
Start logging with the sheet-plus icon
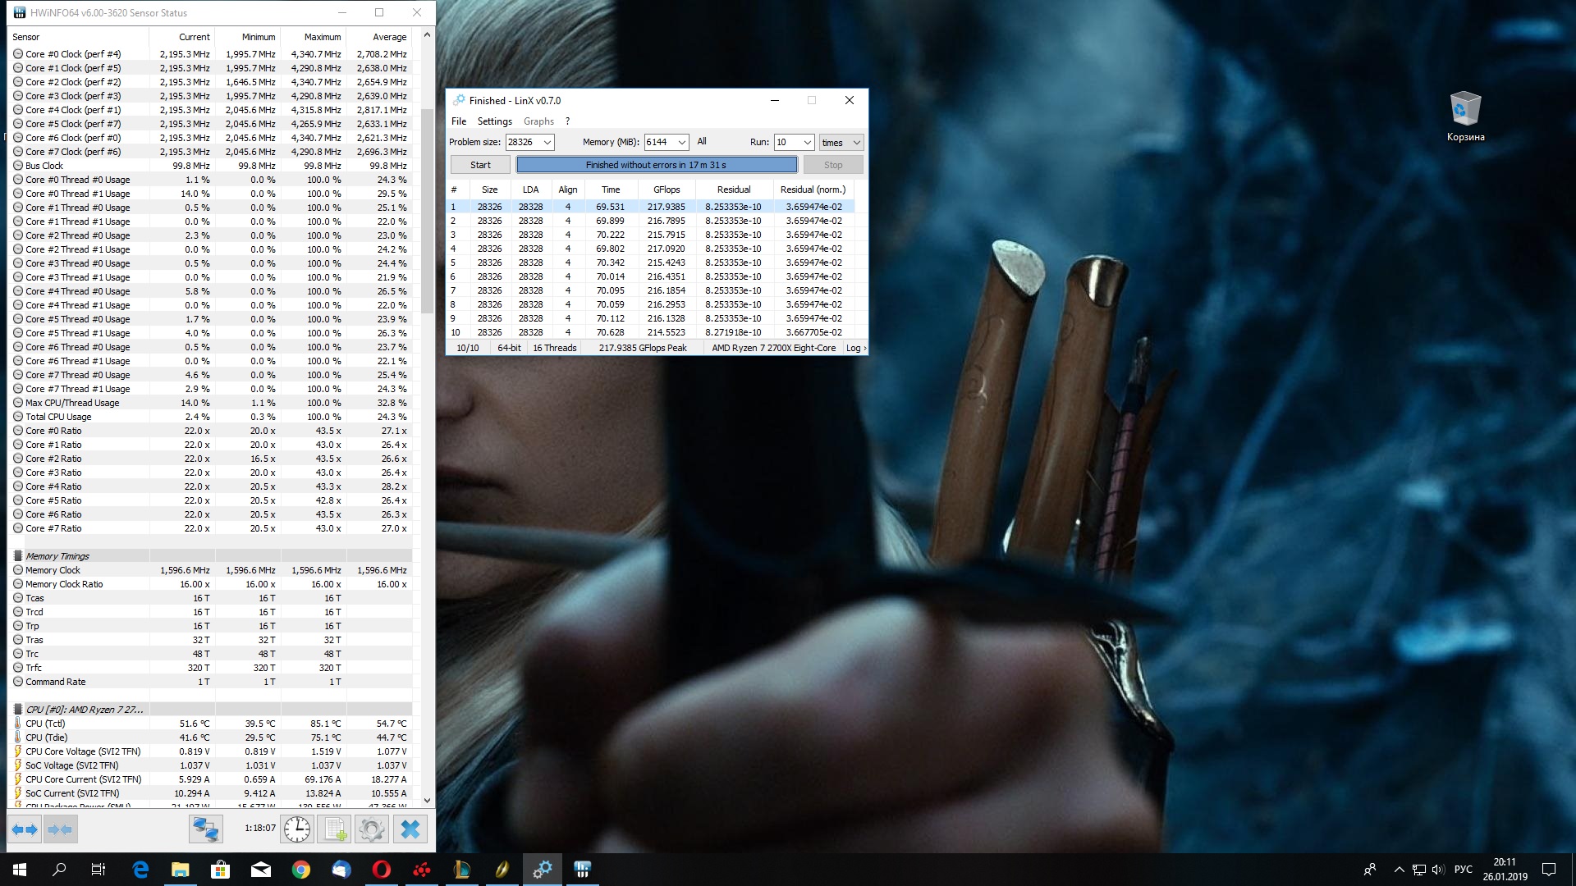[335, 829]
